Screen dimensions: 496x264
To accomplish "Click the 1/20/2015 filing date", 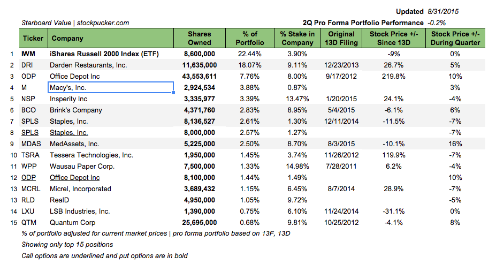I will tap(341, 99).
